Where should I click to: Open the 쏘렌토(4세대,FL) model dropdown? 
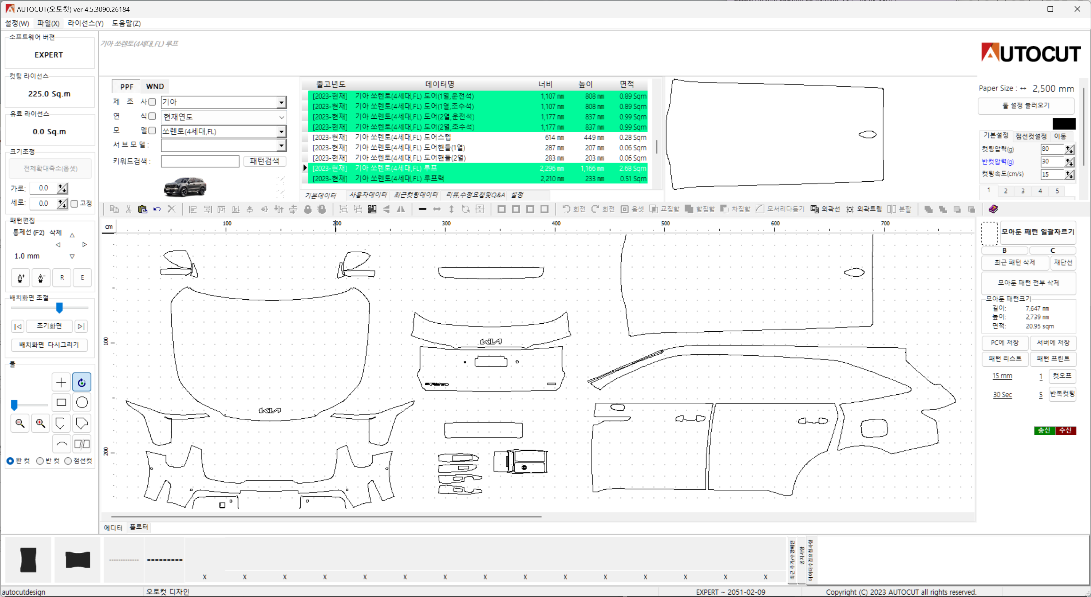(x=281, y=132)
